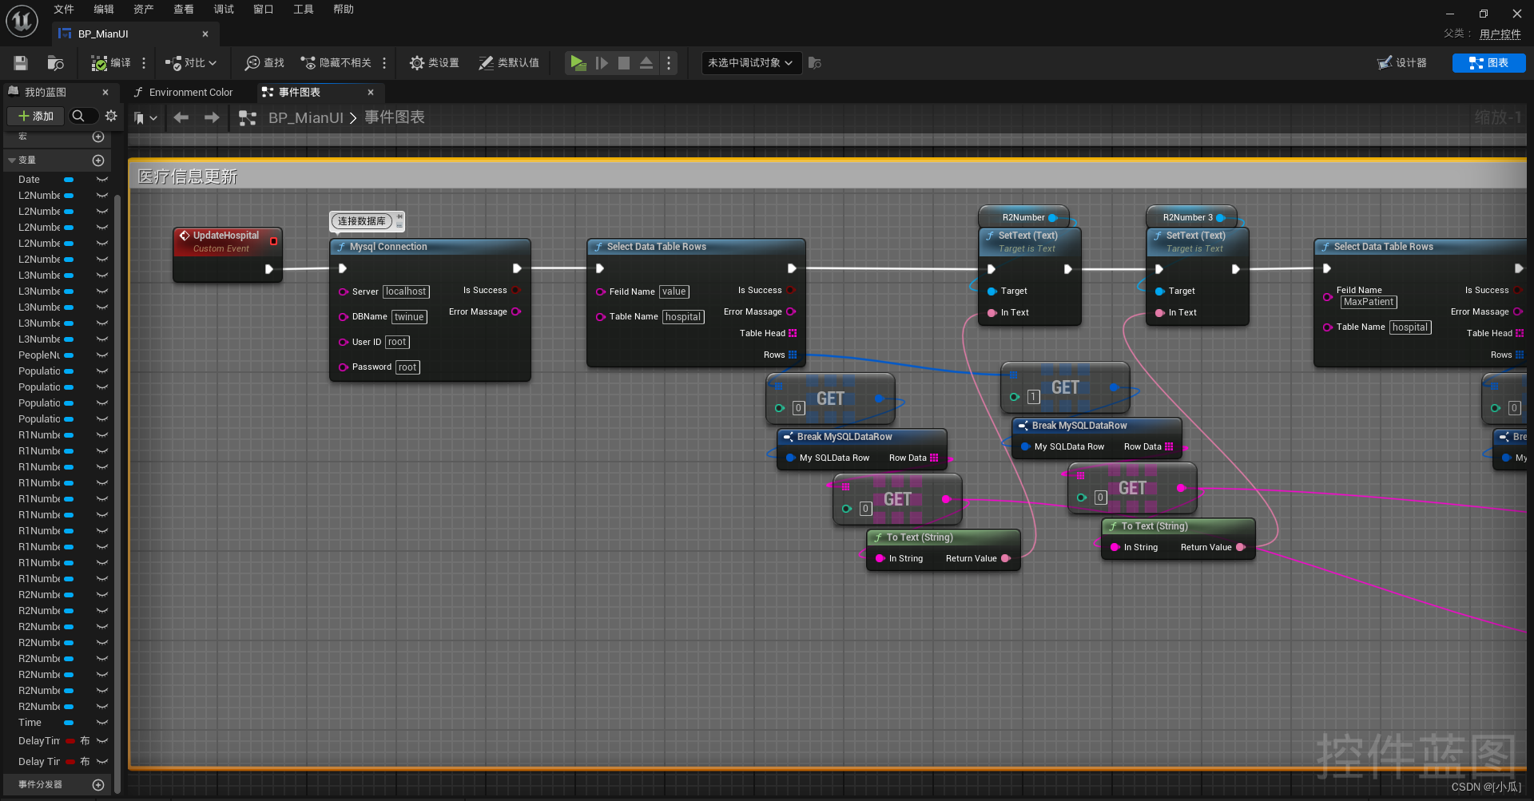Edit the Password root field
The image size is (1534, 801).
click(x=407, y=367)
